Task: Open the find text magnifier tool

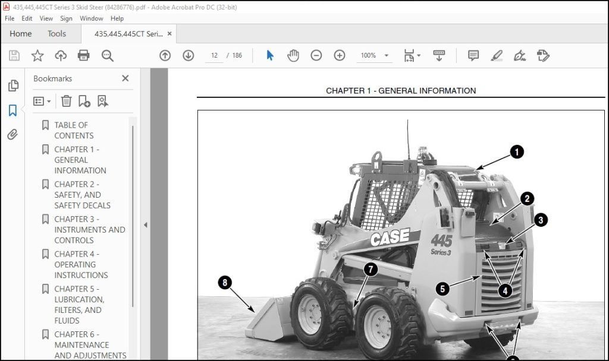Action: (108, 55)
